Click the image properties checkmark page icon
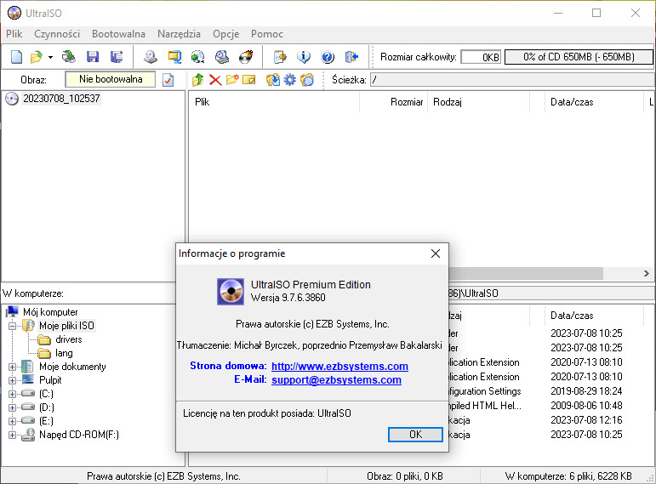The height and width of the screenshot is (484, 656). click(168, 79)
